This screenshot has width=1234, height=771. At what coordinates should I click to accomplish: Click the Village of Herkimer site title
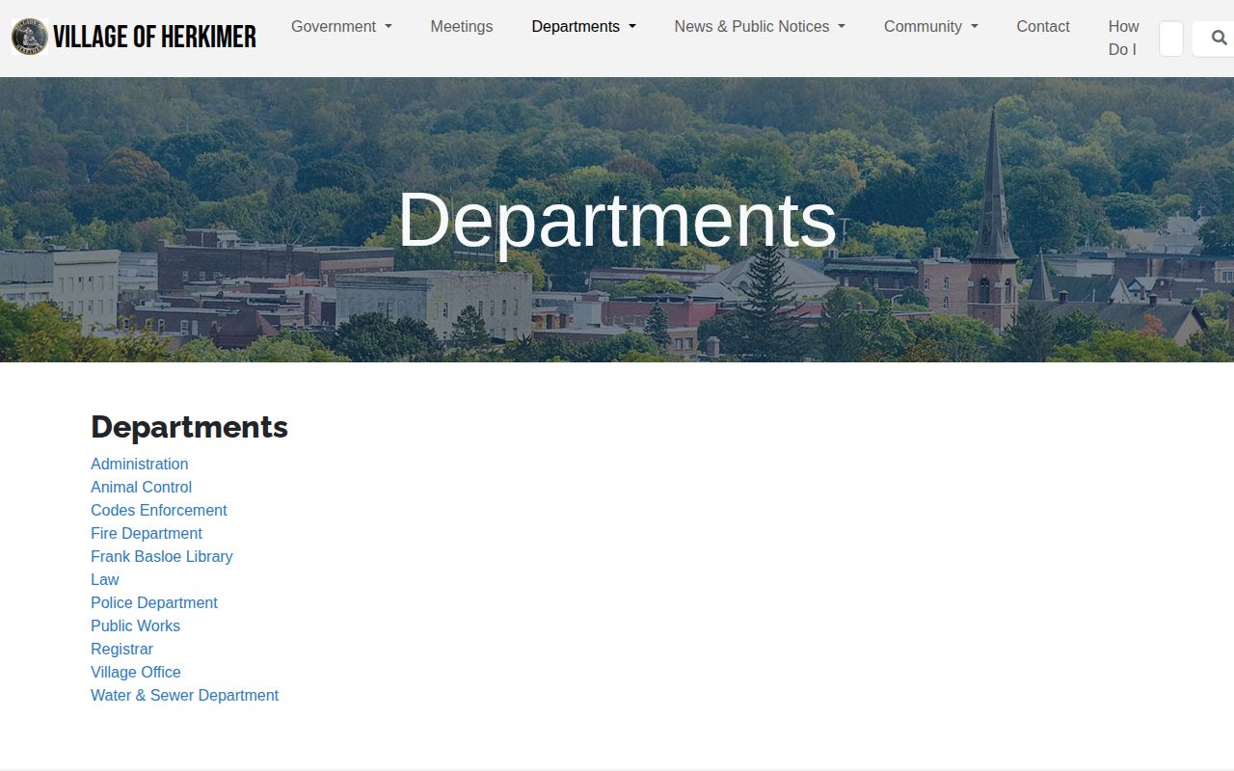click(x=154, y=38)
